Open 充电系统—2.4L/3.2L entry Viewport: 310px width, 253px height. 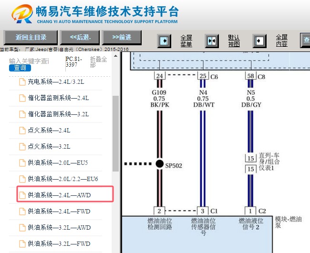(55, 82)
